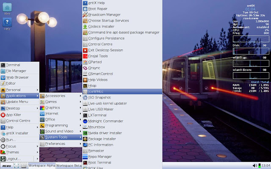Click the Firejail Tools icon
Viewport: 271px width, 169px height.
(x=85, y=56)
